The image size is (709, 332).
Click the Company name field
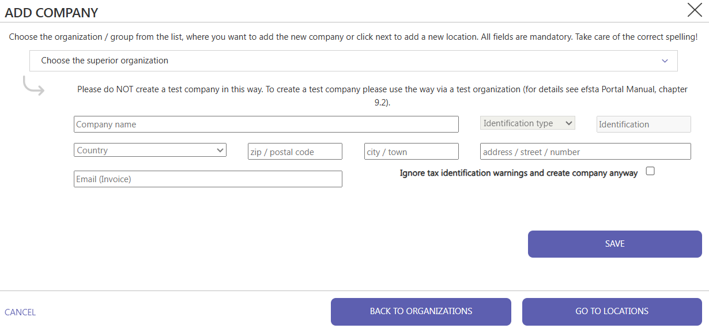(x=266, y=124)
